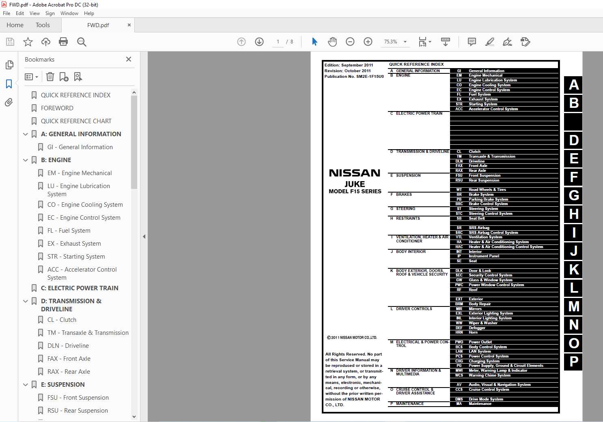Image resolution: width=603 pixels, height=422 pixels.
Task: Click Engine Control System index entry
Action: (489, 90)
